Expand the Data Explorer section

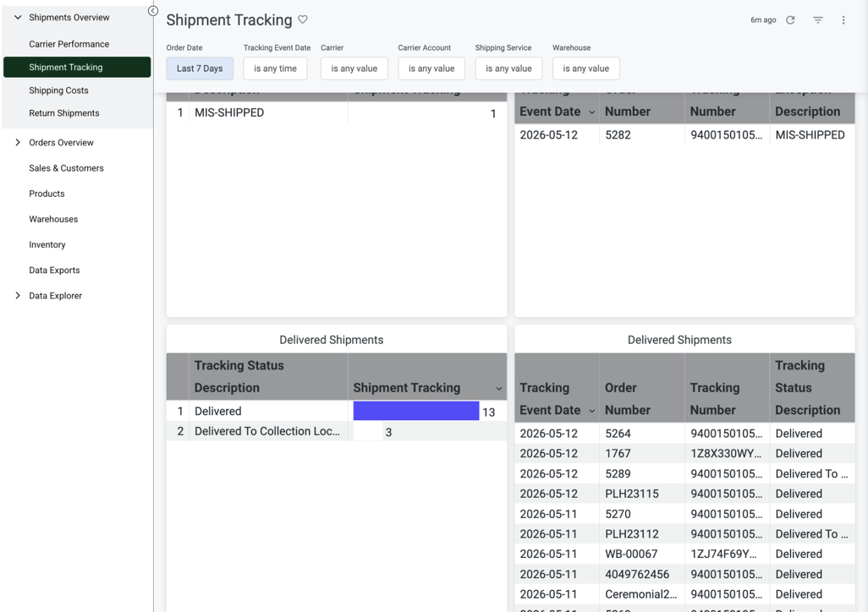pos(18,296)
